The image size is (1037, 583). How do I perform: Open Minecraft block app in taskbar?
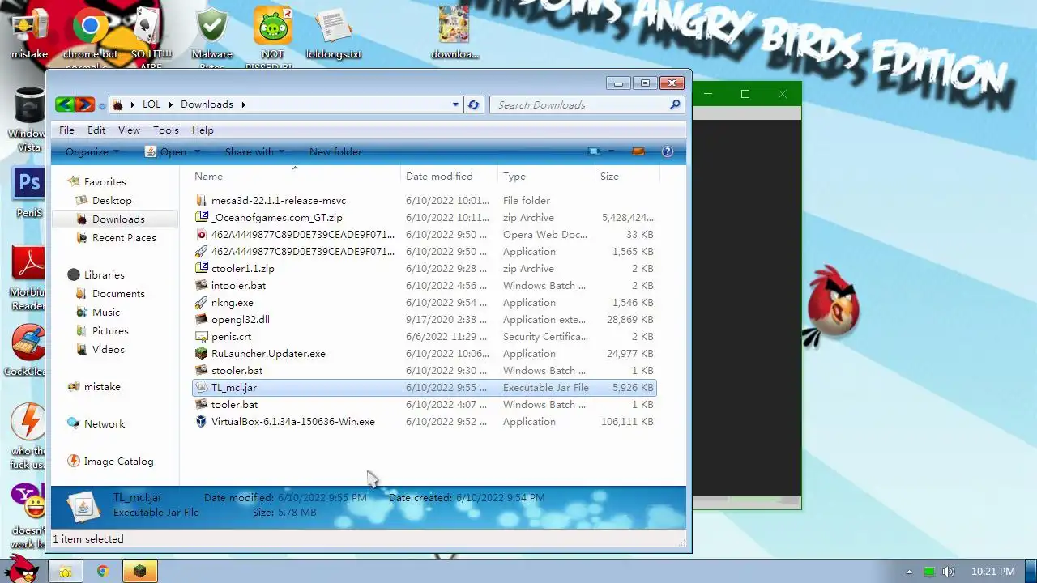pyautogui.click(x=140, y=571)
